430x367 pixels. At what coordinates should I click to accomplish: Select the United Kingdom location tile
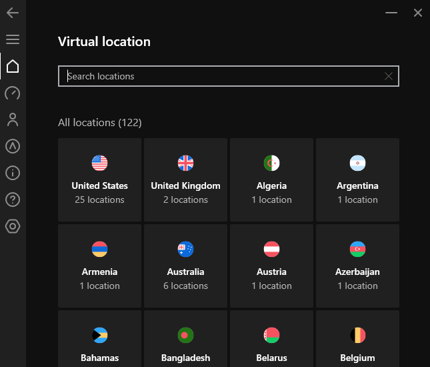(x=185, y=179)
